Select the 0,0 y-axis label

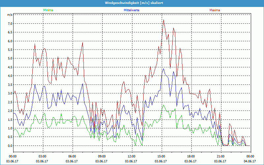9,146
